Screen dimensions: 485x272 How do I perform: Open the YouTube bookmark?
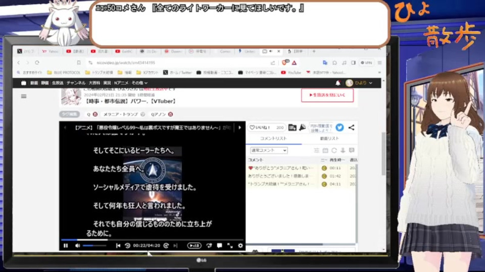click(291, 73)
